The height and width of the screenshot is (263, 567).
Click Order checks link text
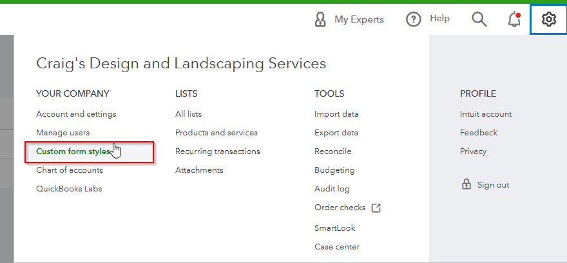(340, 208)
